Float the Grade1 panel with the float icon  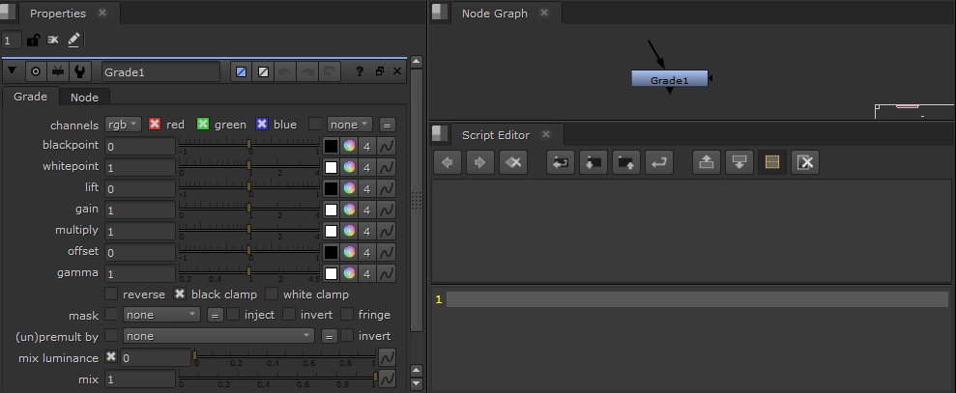[x=379, y=71]
